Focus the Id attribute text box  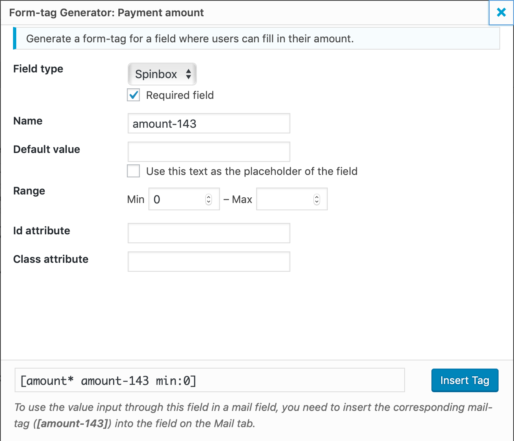[209, 233]
